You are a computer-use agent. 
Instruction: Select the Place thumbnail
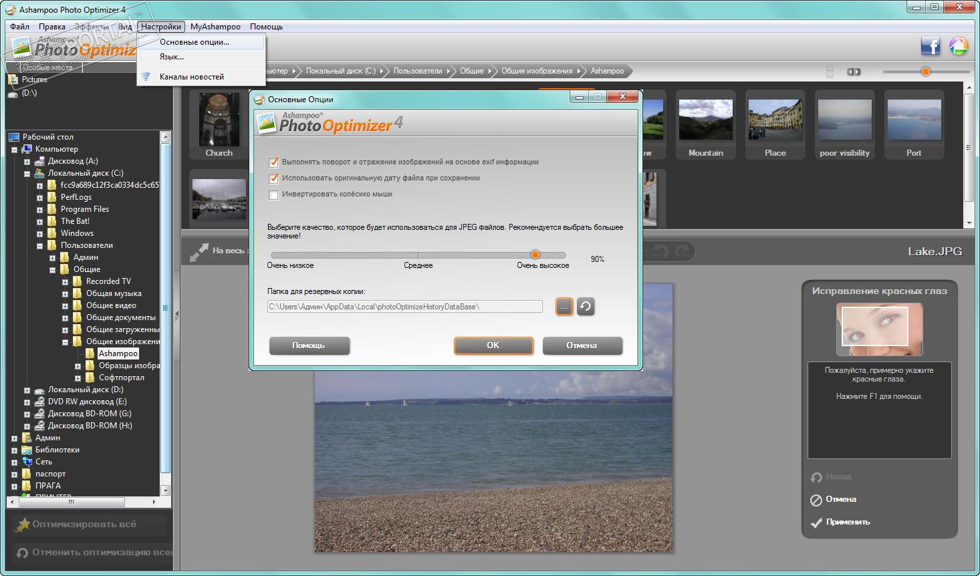pos(775,126)
